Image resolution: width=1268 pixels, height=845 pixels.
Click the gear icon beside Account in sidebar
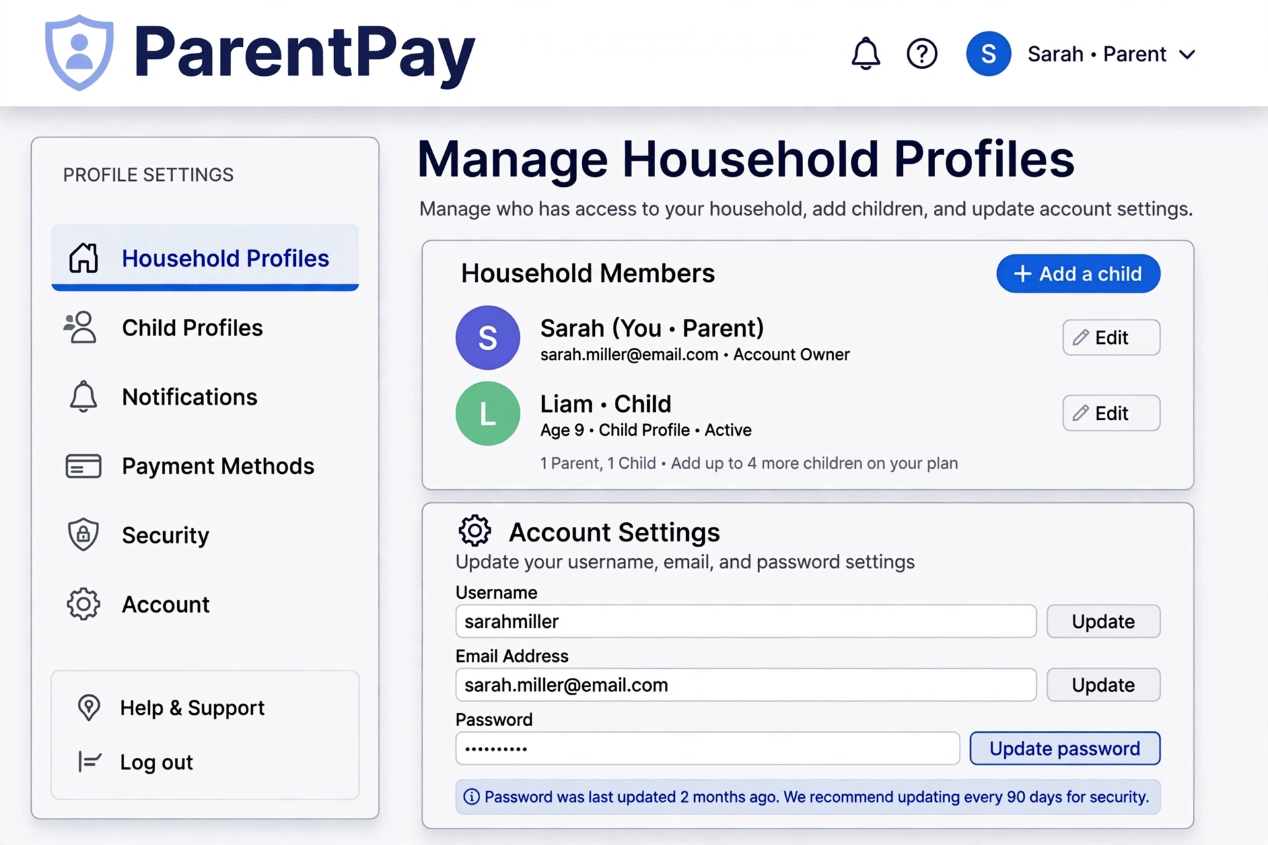(x=83, y=604)
